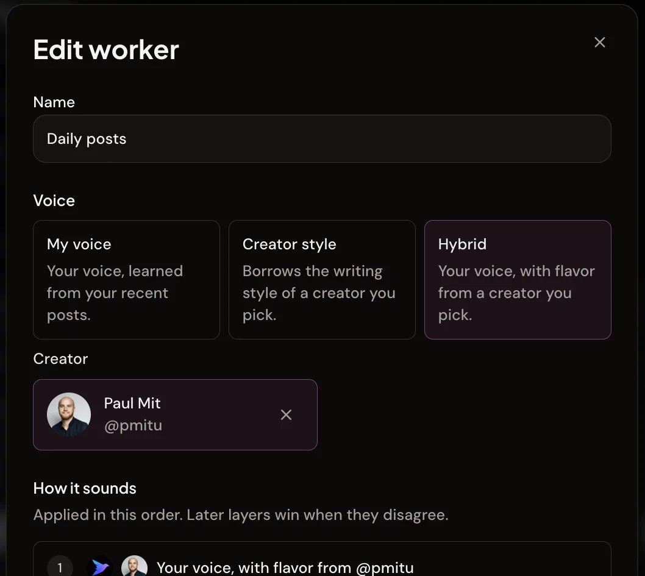Click the layer number 1 badge

pyautogui.click(x=60, y=567)
